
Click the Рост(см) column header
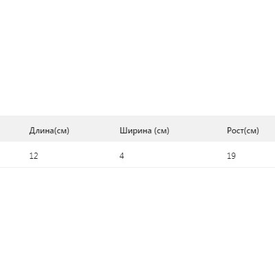[243, 131]
